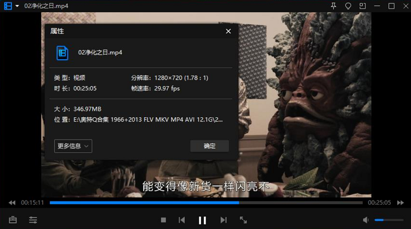The width and height of the screenshot is (411, 229).
Task: Skip to the next video
Action: (223, 220)
